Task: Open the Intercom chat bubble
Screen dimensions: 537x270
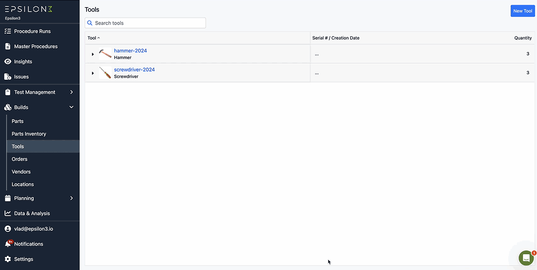Action: (525, 257)
